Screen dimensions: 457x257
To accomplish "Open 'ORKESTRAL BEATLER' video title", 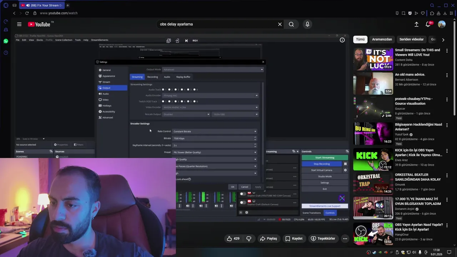I will (x=418, y=177).
